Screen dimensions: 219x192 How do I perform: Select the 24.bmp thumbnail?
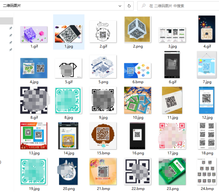point(207,171)
